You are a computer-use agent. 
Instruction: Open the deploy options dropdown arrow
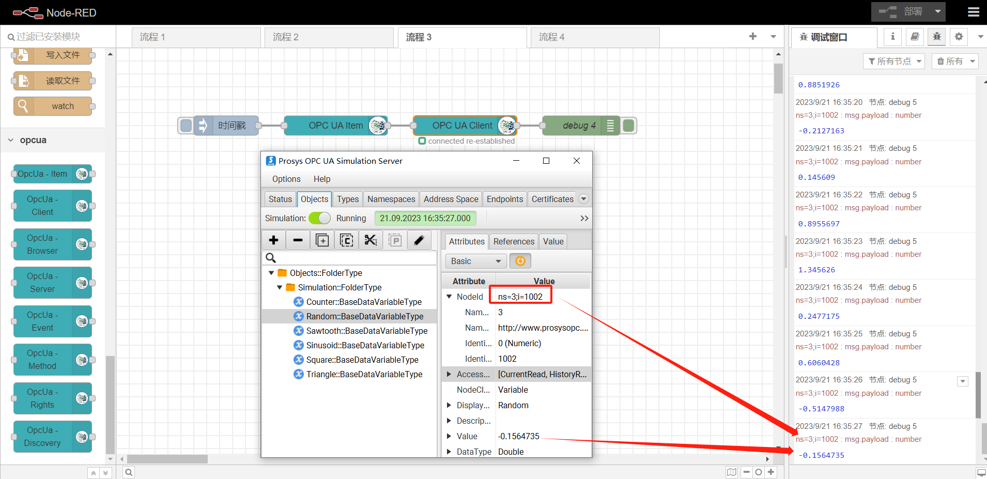(x=938, y=11)
